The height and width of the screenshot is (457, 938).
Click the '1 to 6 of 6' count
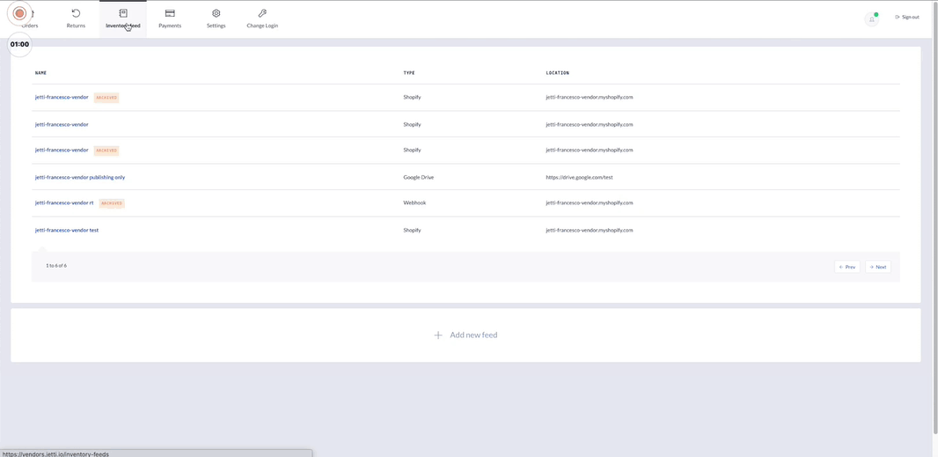56,265
